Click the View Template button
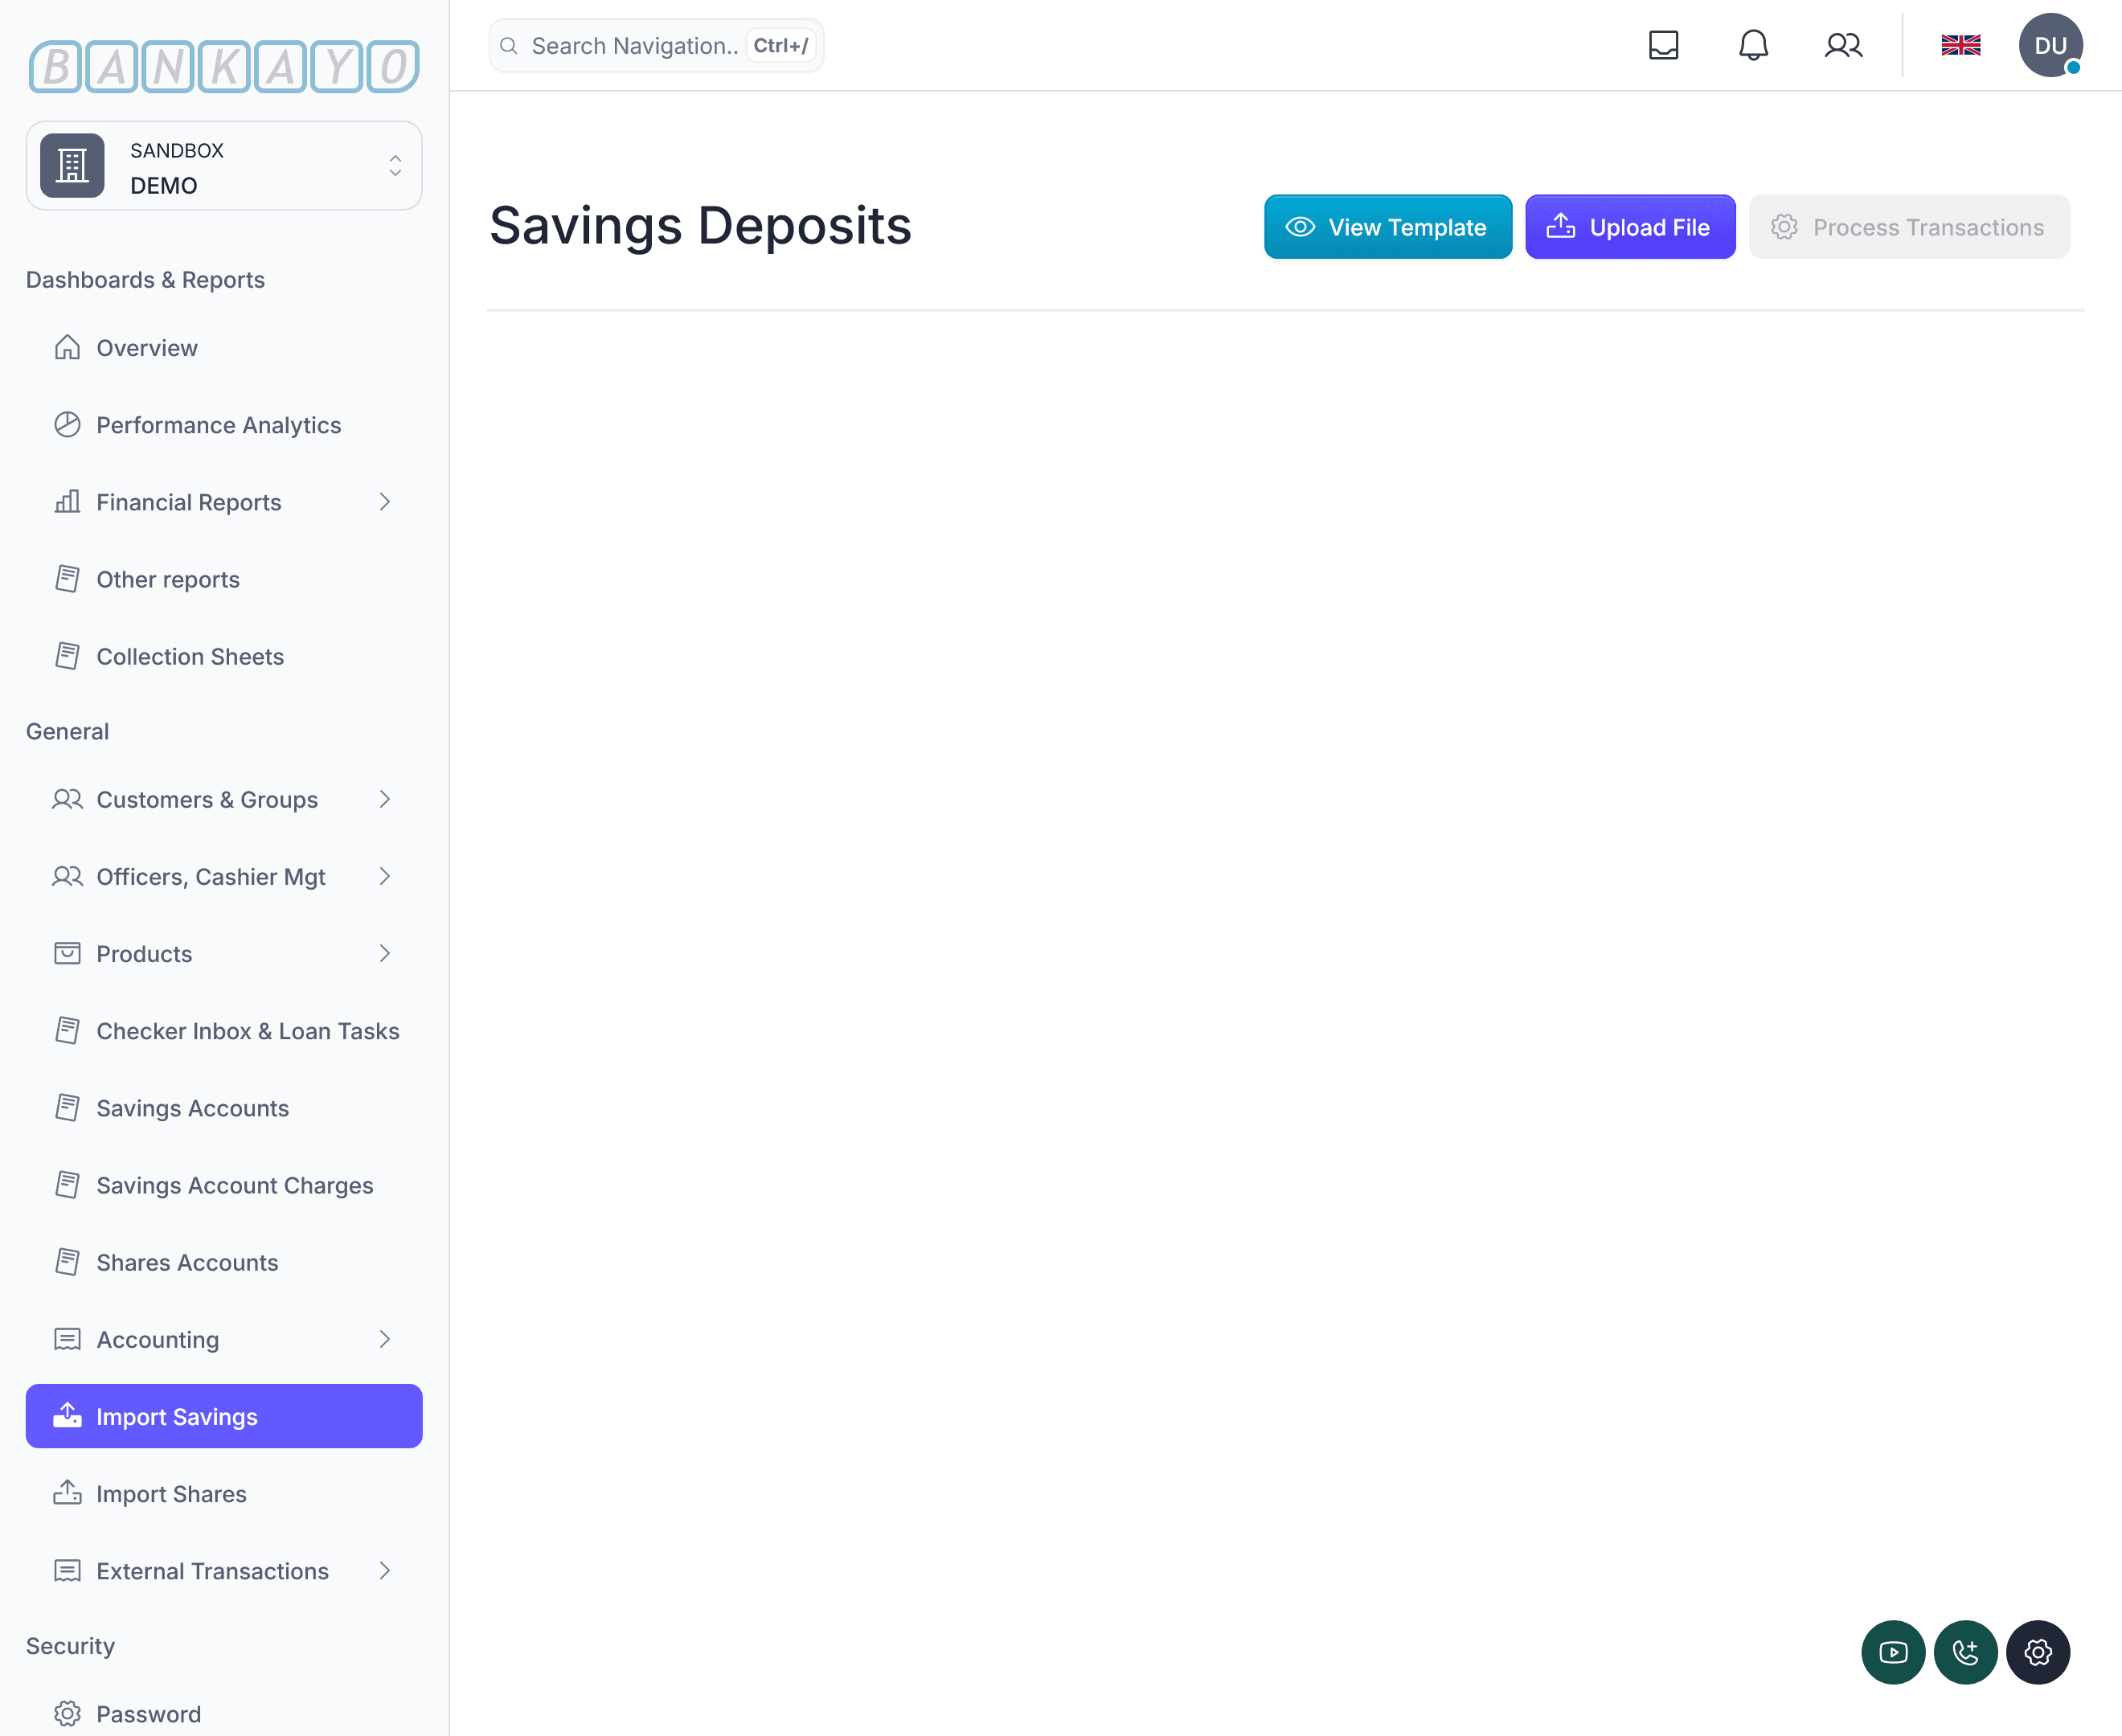Viewport: 2122px width, 1736px height. 1387,227
